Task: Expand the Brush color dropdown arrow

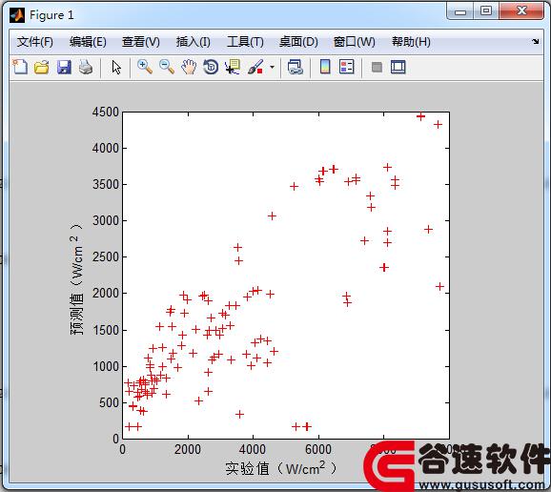Action: (x=273, y=67)
